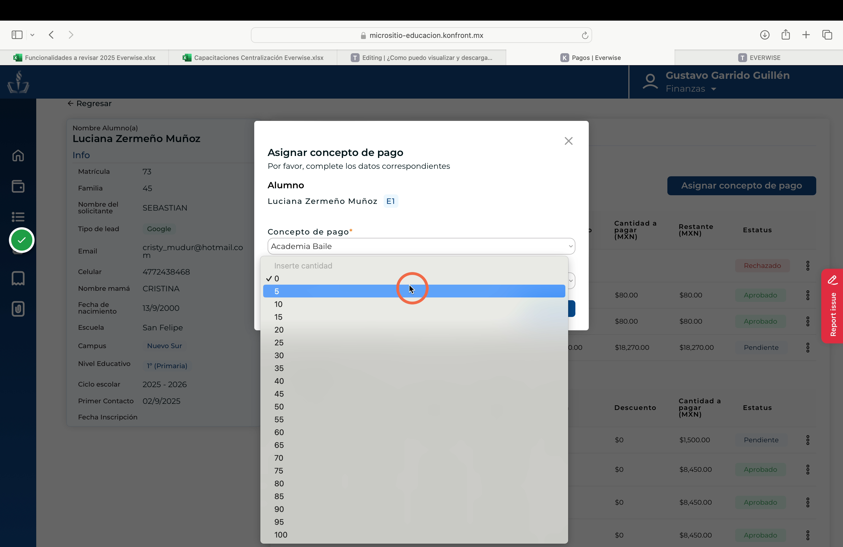This screenshot has width=843, height=547.
Task: Open the Report issue side button
Action: click(832, 306)
